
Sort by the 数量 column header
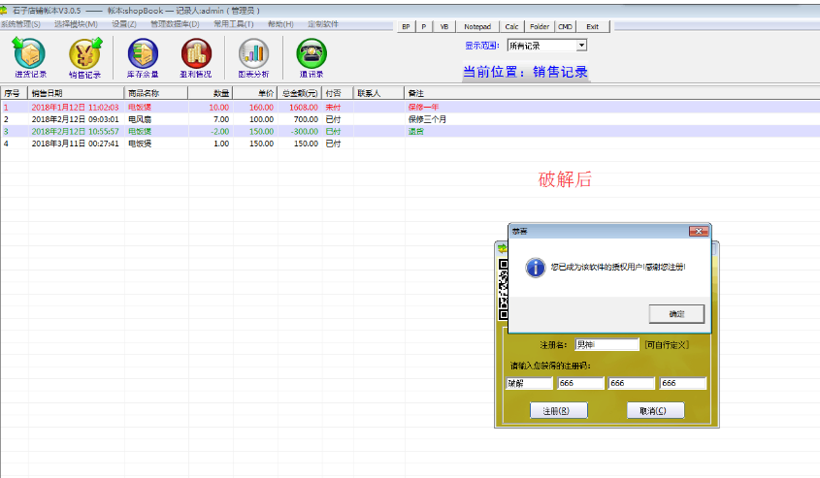tap(211, 93)
